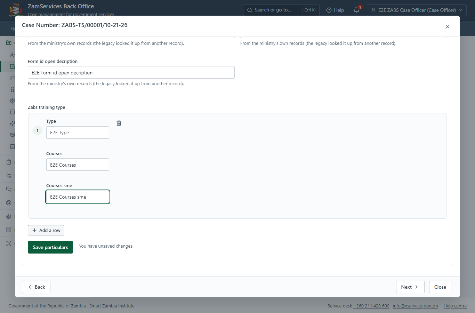Open the checked-square tasks sidebar item

coord(13,66)
